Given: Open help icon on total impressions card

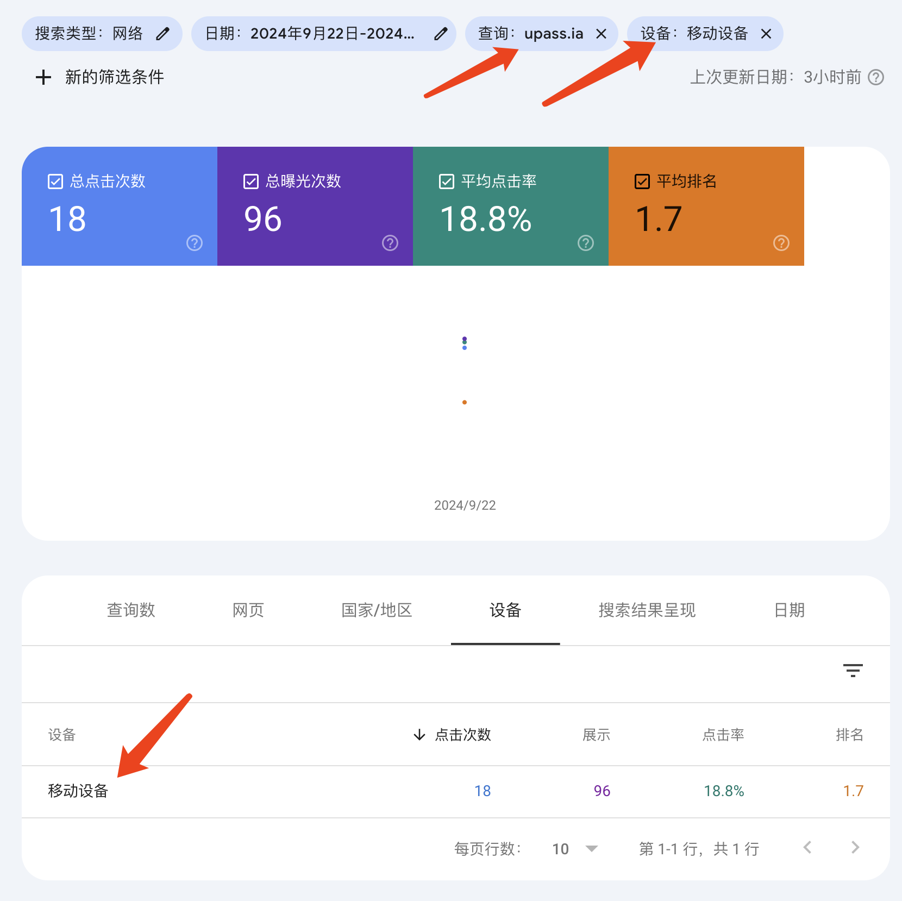Looking at the screenshot, I should pyautogui.click(x=390, y=243).
